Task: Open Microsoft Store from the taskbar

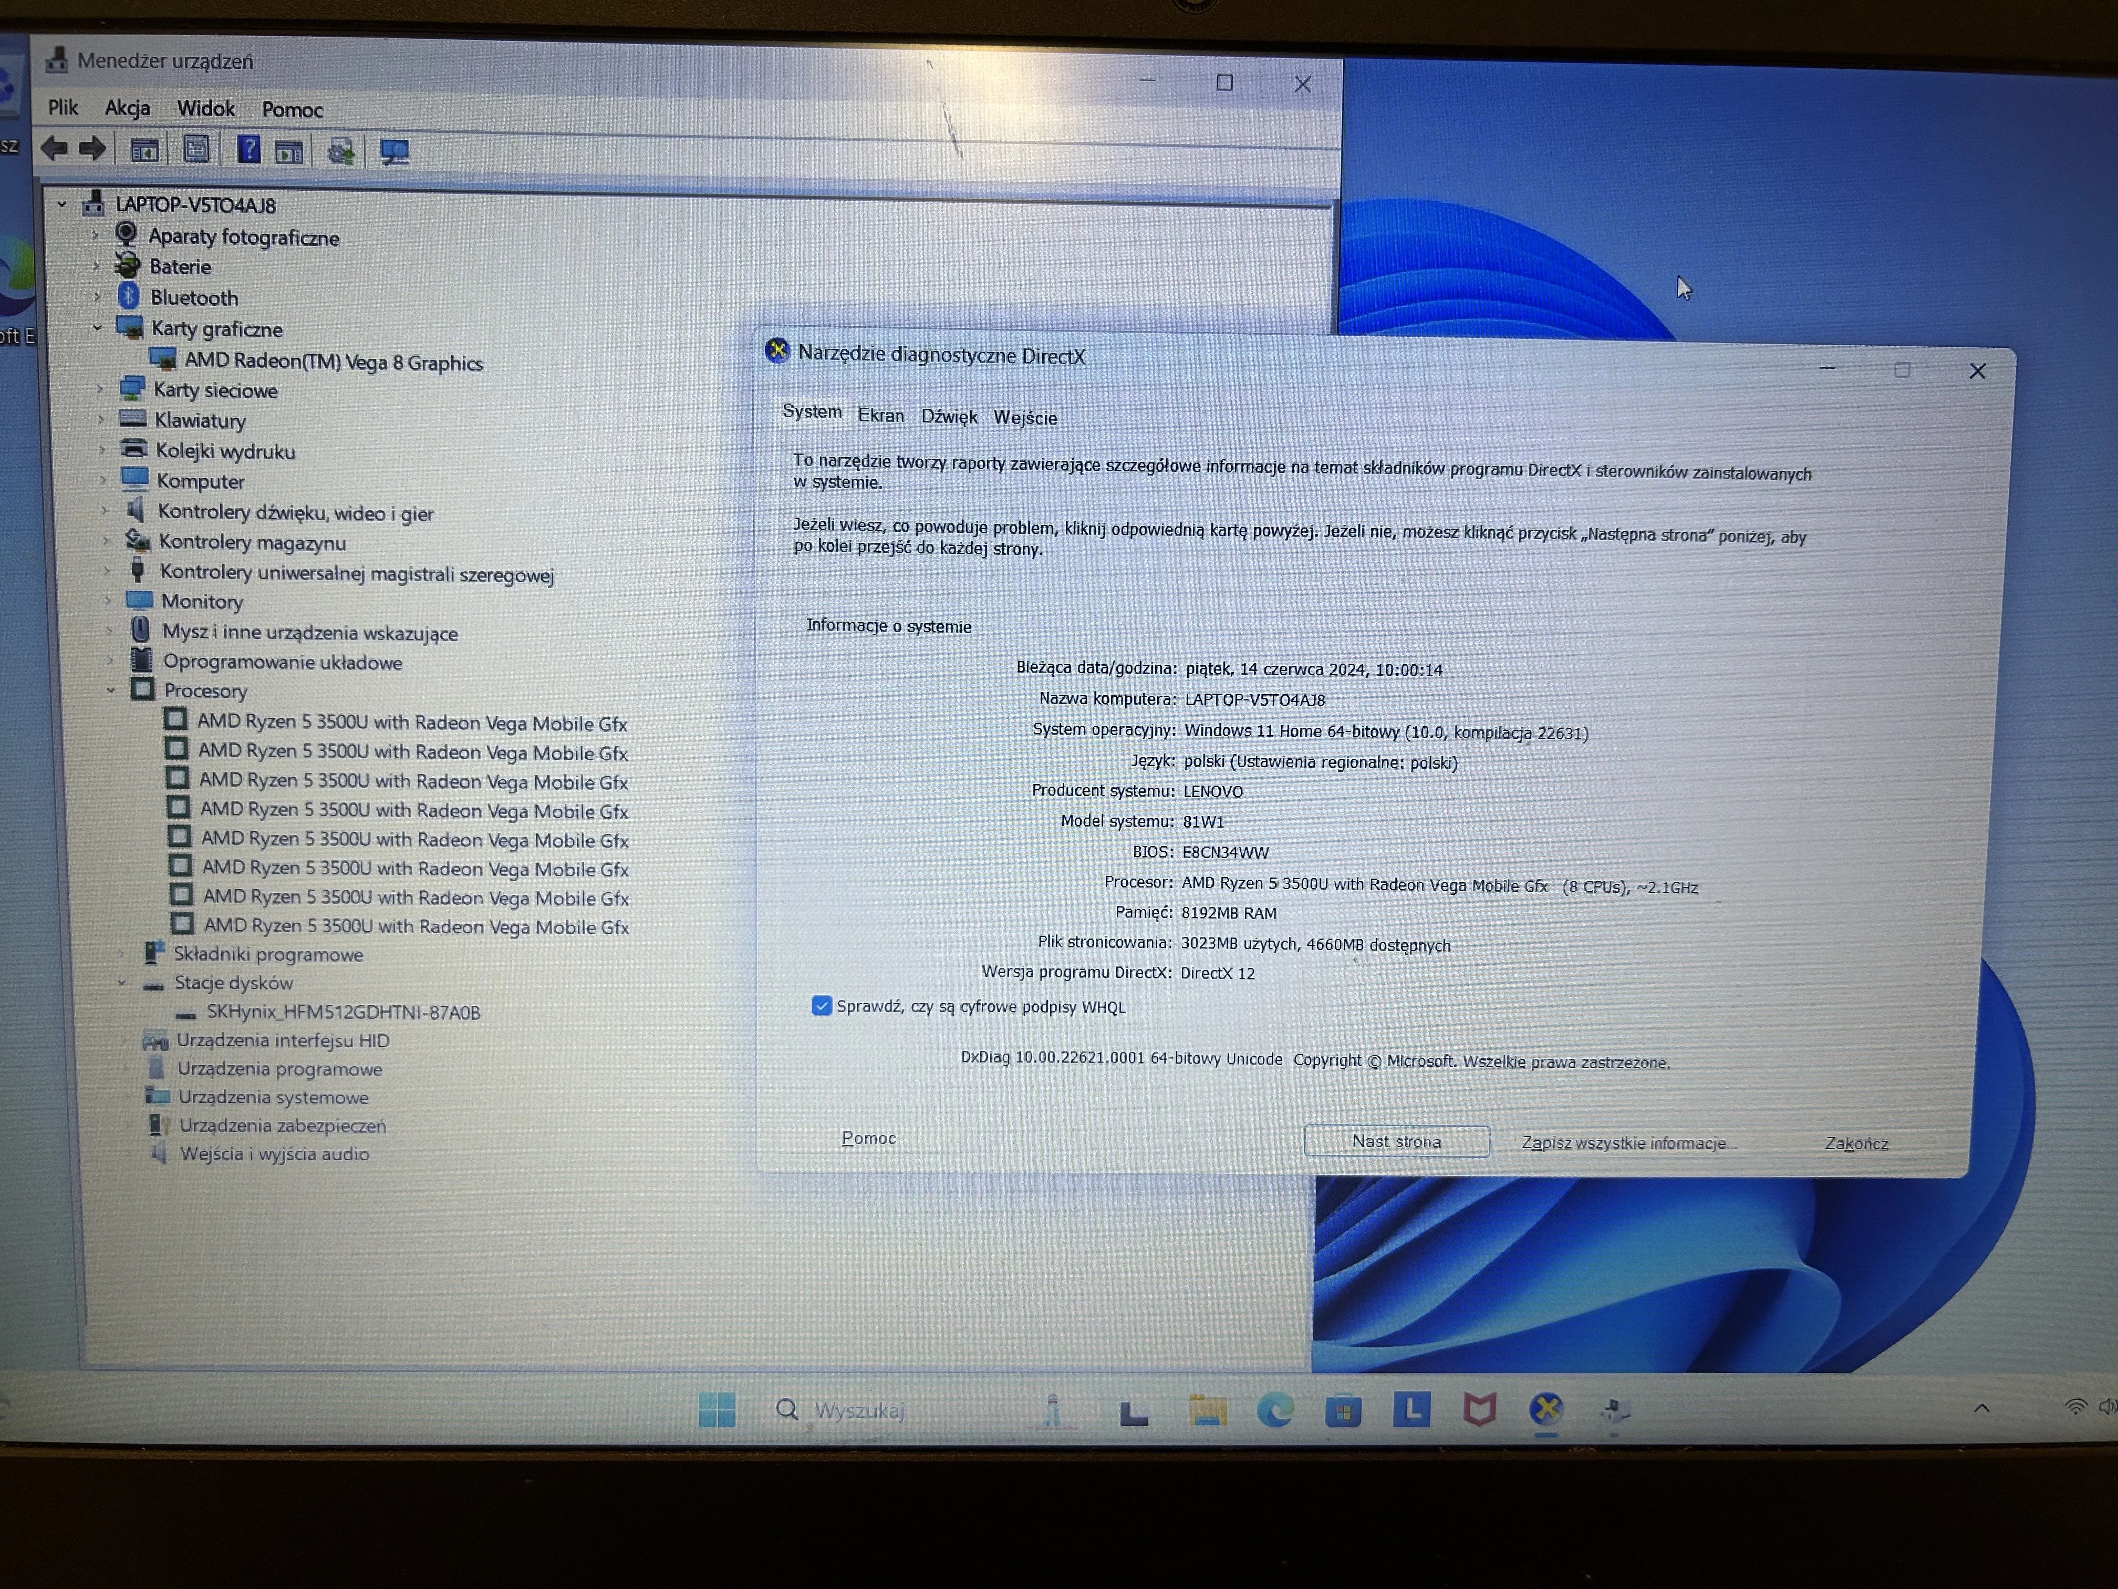Action: pos(1343,1410)
